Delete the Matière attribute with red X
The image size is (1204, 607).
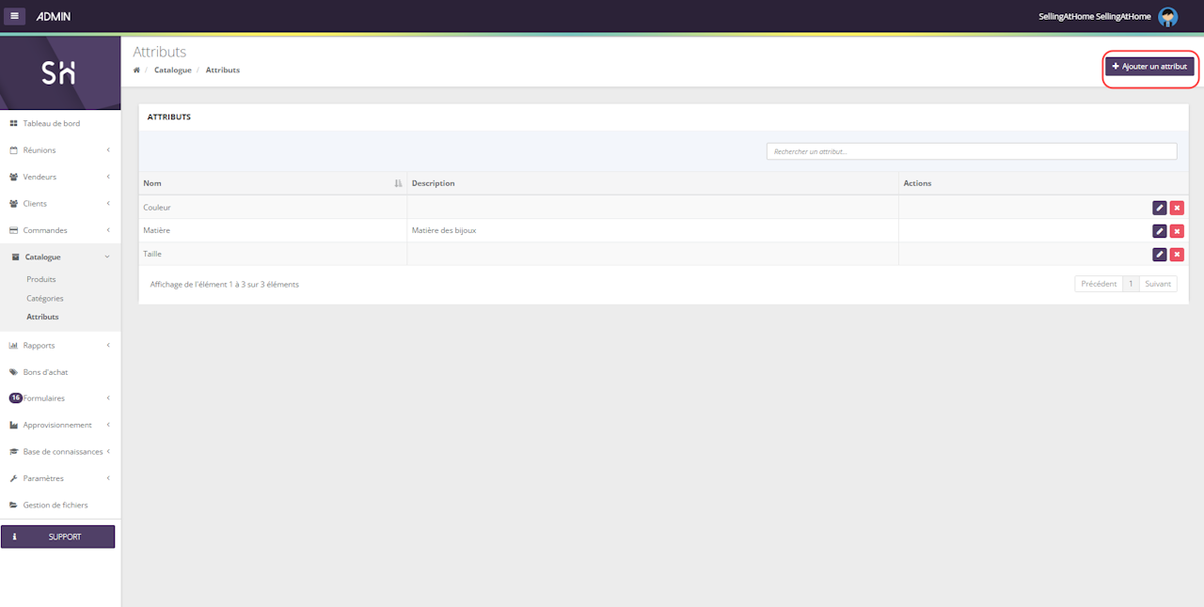1177,231
